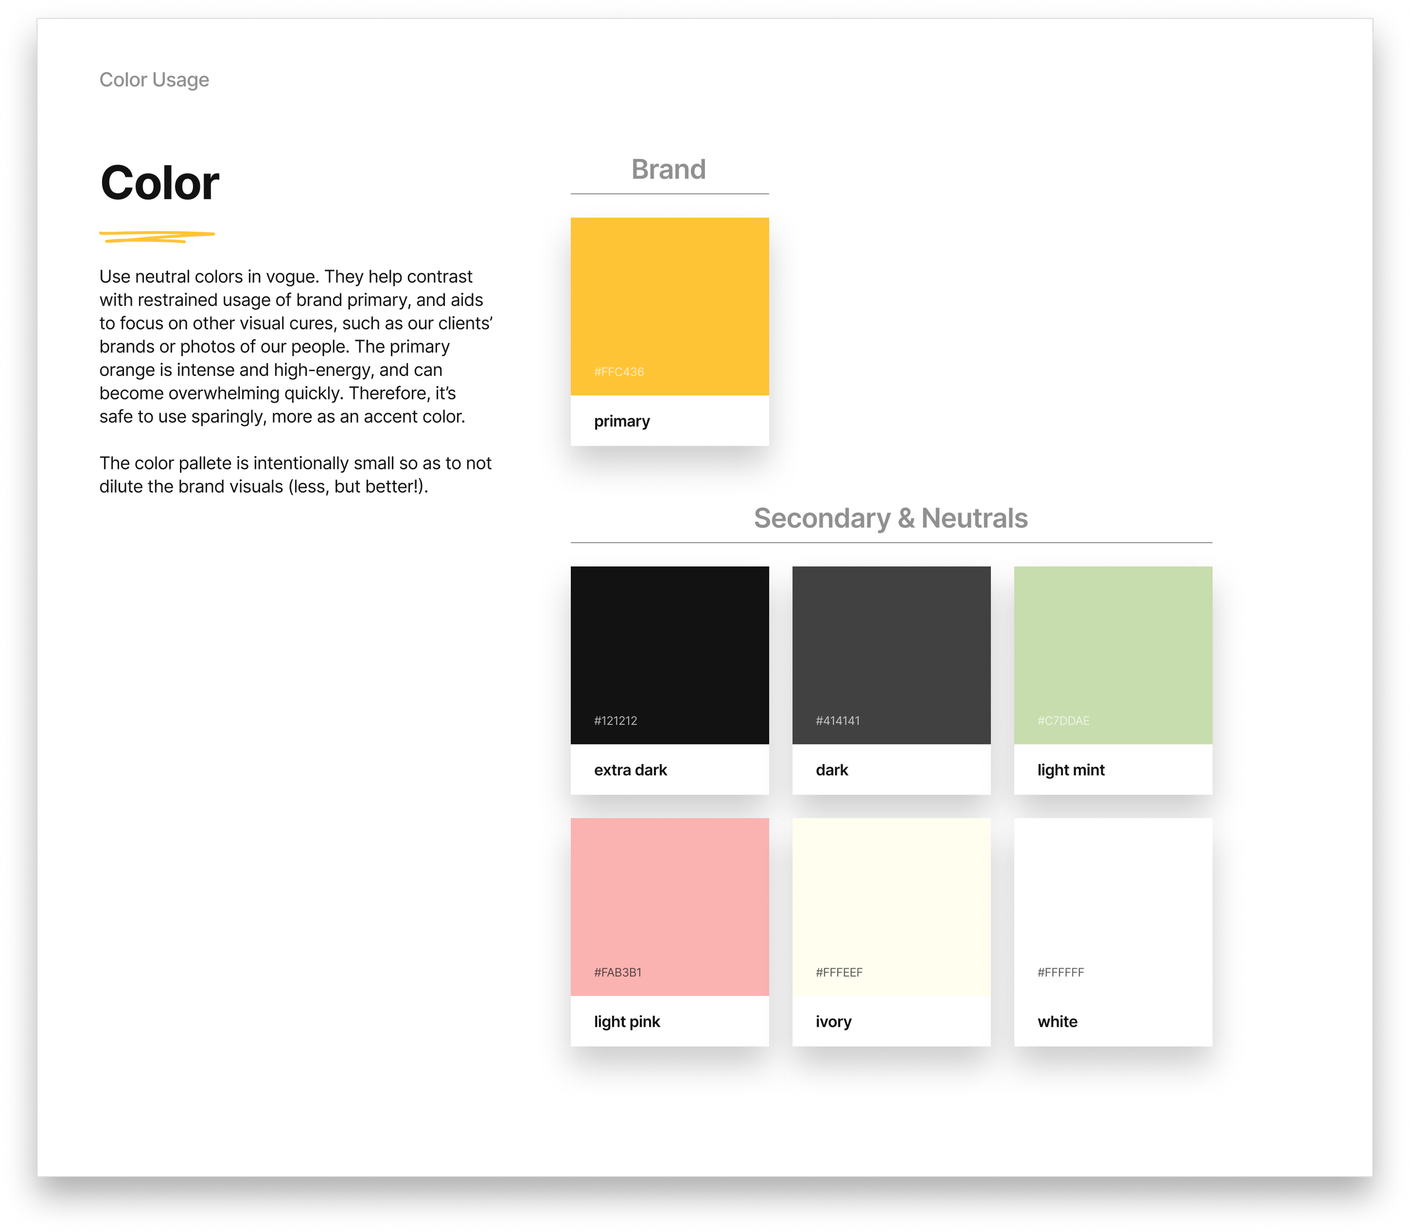Viewport: 1410px width, 1232px height.
Task: Click the light mint label text
Action: (1070, 770)
